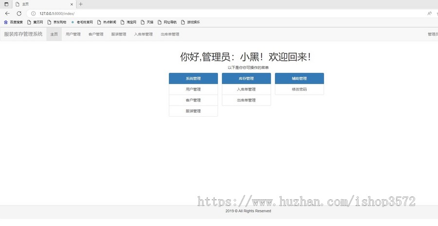This screenshot has height=226, width=438.
Task: Open 入库单管理 in the top navigation bar
Action: click(x=143, y=35)
